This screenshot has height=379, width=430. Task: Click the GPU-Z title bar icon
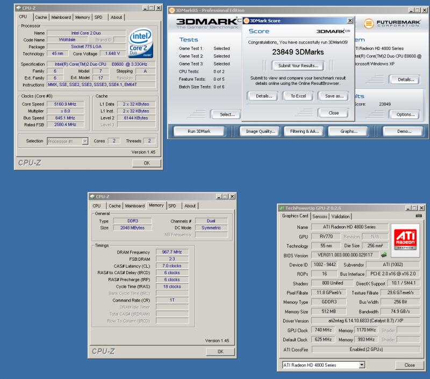click(x=282, y=208)
